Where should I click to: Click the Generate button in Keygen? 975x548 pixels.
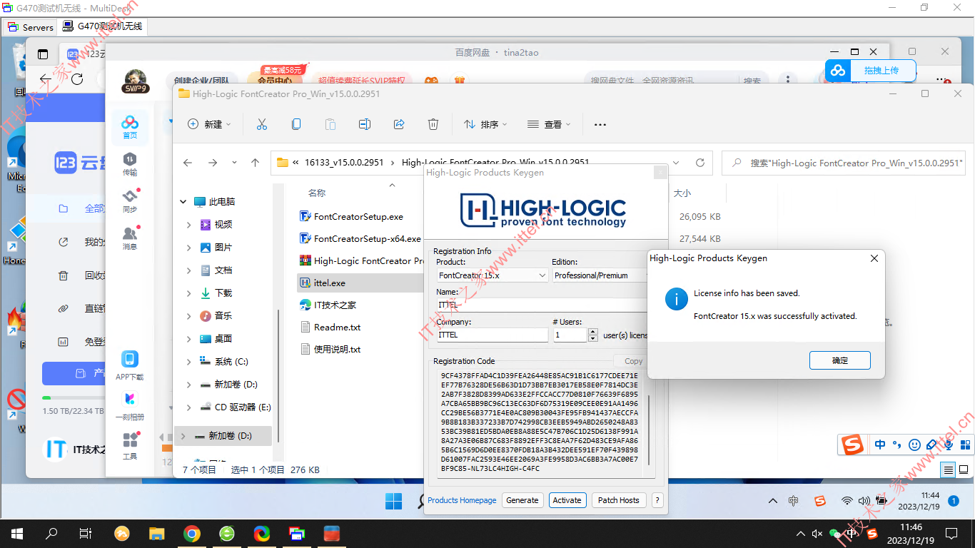(522, 500)
